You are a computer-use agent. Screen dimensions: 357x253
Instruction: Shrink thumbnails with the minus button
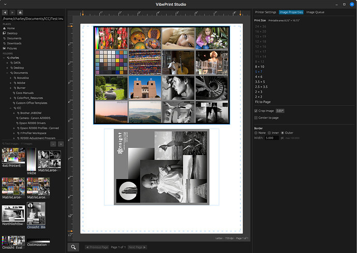click(x=53, y=144)
